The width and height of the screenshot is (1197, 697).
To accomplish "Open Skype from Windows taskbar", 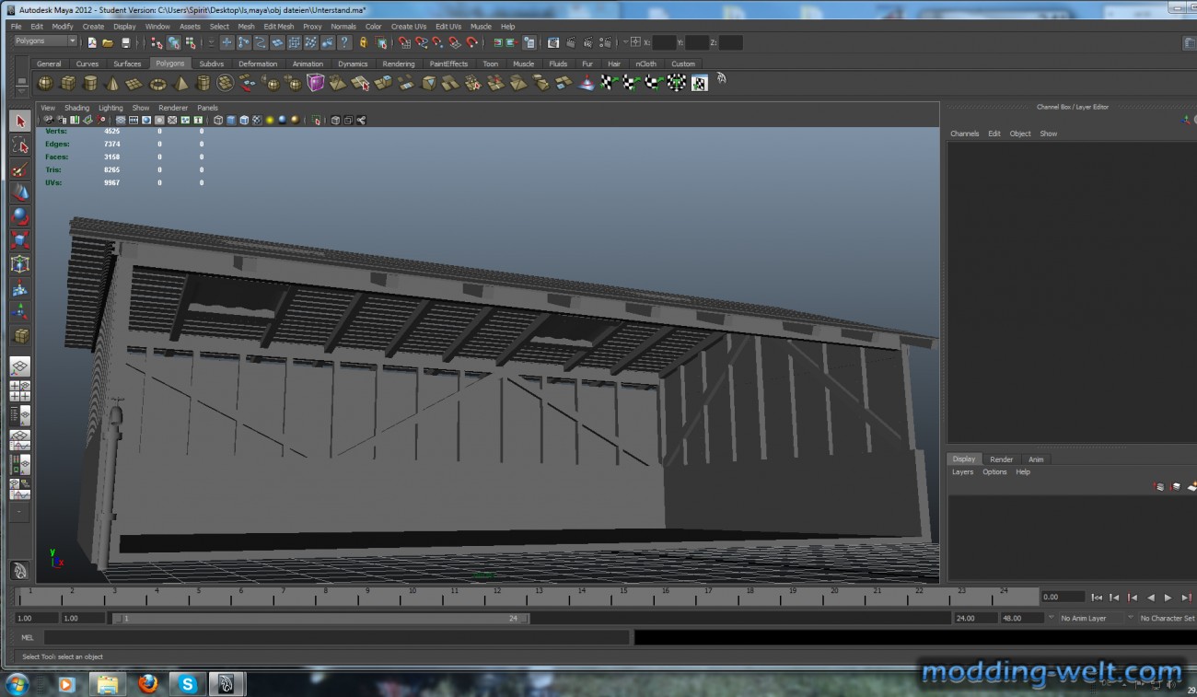I will click(188, 683).
